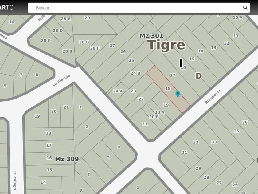The height and width of the screenshot is (194, 258).
Task: Select parcel 28 F
Action: click(95, 48)
